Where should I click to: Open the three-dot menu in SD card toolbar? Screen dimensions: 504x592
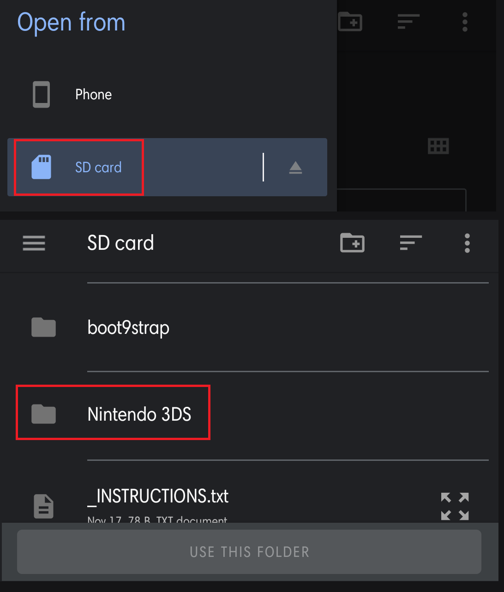point(467,243)
